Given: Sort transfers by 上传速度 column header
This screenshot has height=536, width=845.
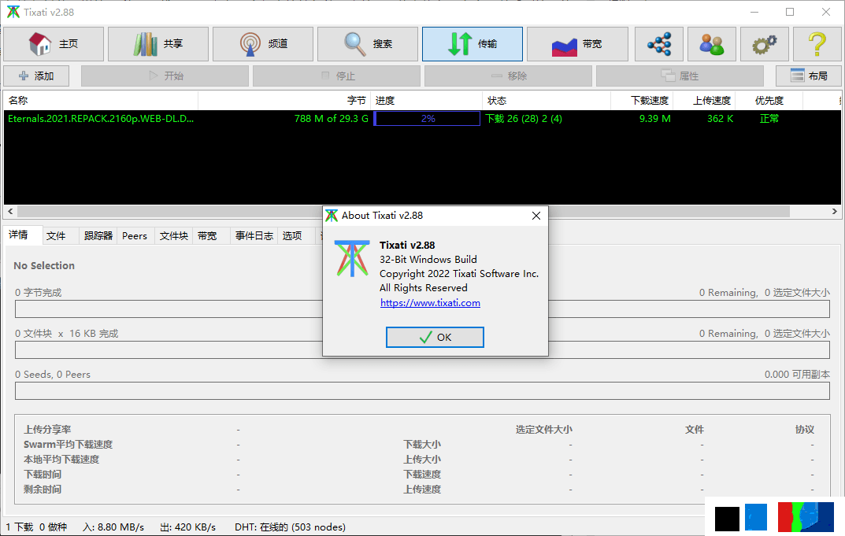Looking at the screenshot, I should [x=704, y=101].
